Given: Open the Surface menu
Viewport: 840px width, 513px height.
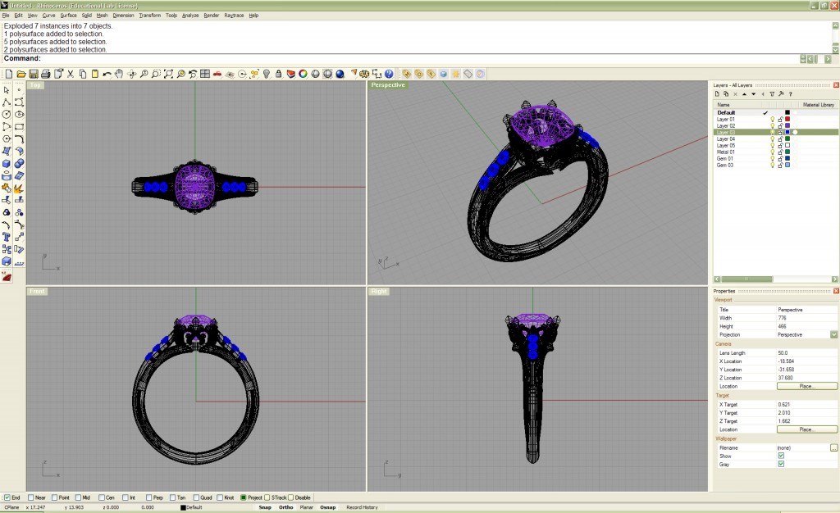Looking at the screenshot, I should pos(68,16).
